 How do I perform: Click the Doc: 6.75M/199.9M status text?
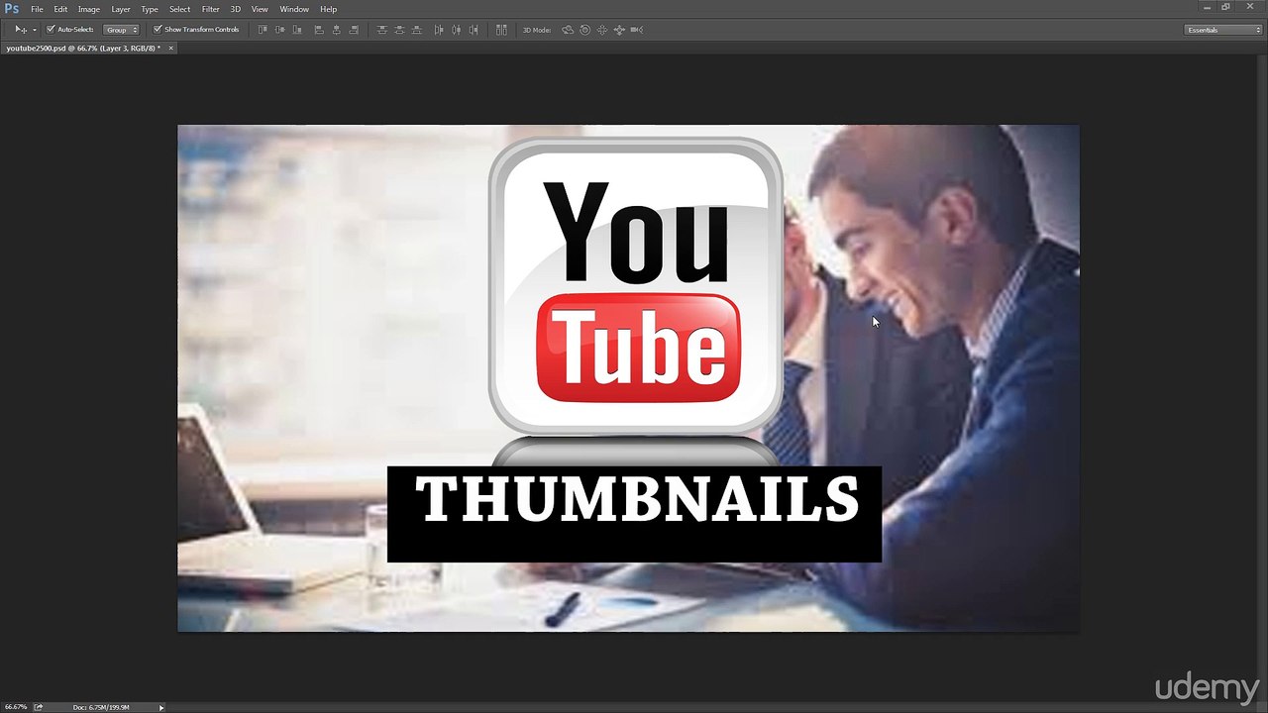click(101, 707)
